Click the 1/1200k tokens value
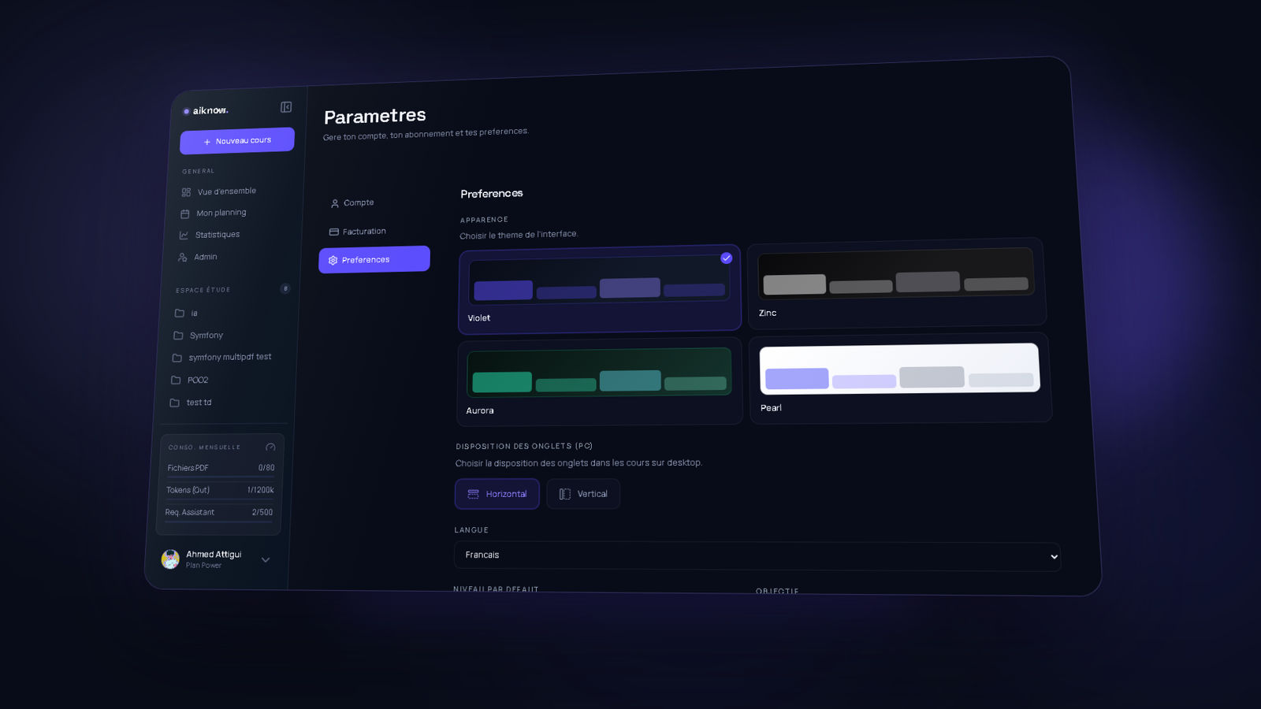This screenshot has width=1261, height=709. [x=261, y=490]
